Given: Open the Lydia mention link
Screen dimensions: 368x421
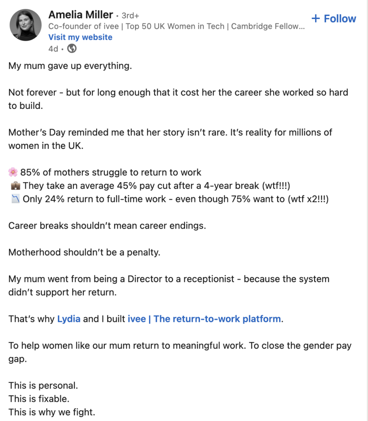Looking at the screenshot, I should 69,319.
